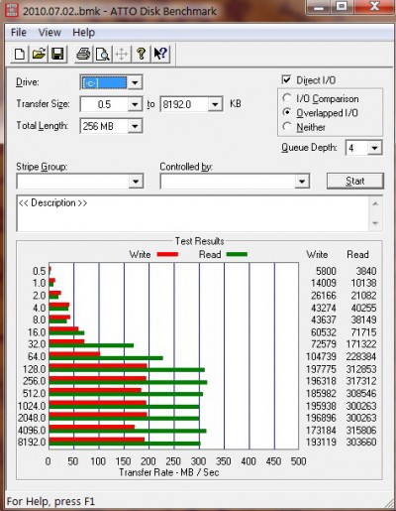Click the 128.0 transfer size row label
The width and height of the screenshot is (396, 511).
pos(34,369)
